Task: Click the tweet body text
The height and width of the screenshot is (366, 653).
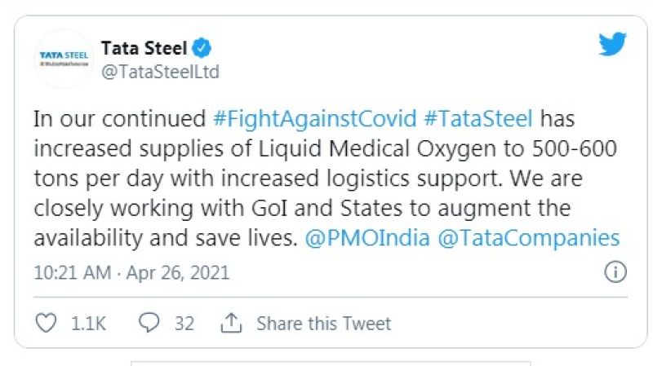Action: point(326,179)
